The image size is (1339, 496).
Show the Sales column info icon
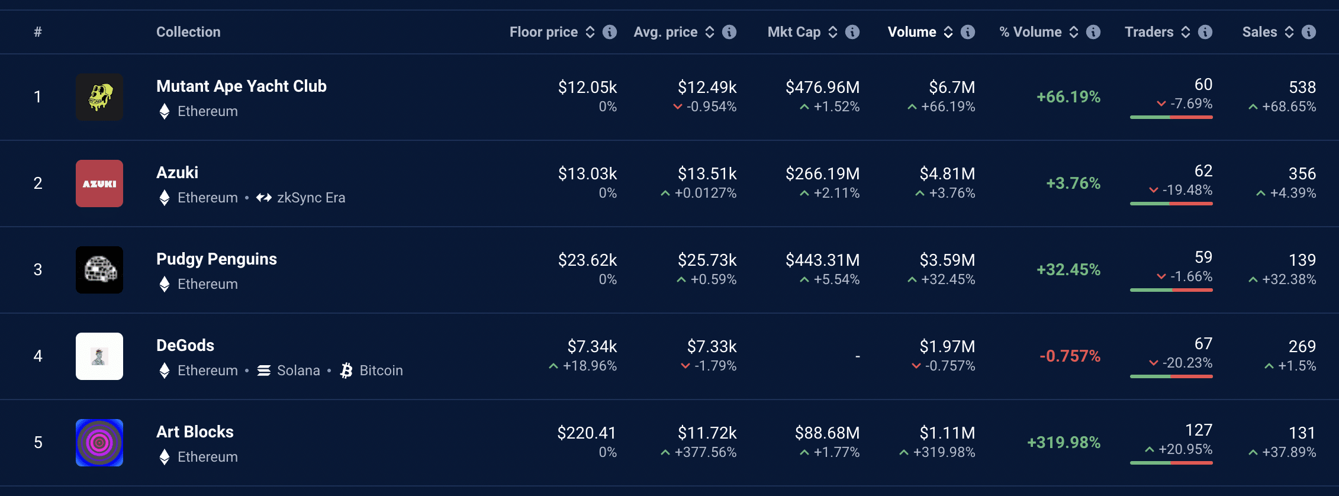click(1309, 32)
